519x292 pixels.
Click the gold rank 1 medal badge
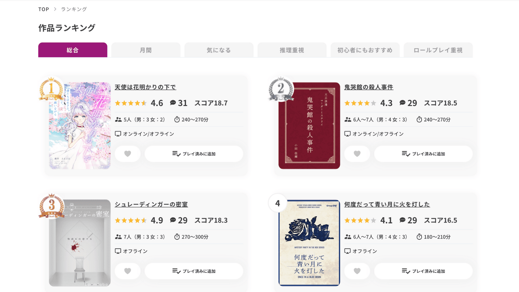tap(51, 89)
